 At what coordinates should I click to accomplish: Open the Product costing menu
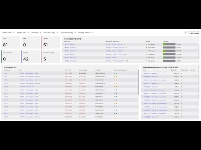68,32
